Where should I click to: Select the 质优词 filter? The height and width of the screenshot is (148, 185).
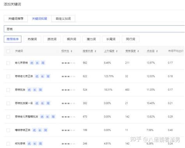[x=52, y=39]
